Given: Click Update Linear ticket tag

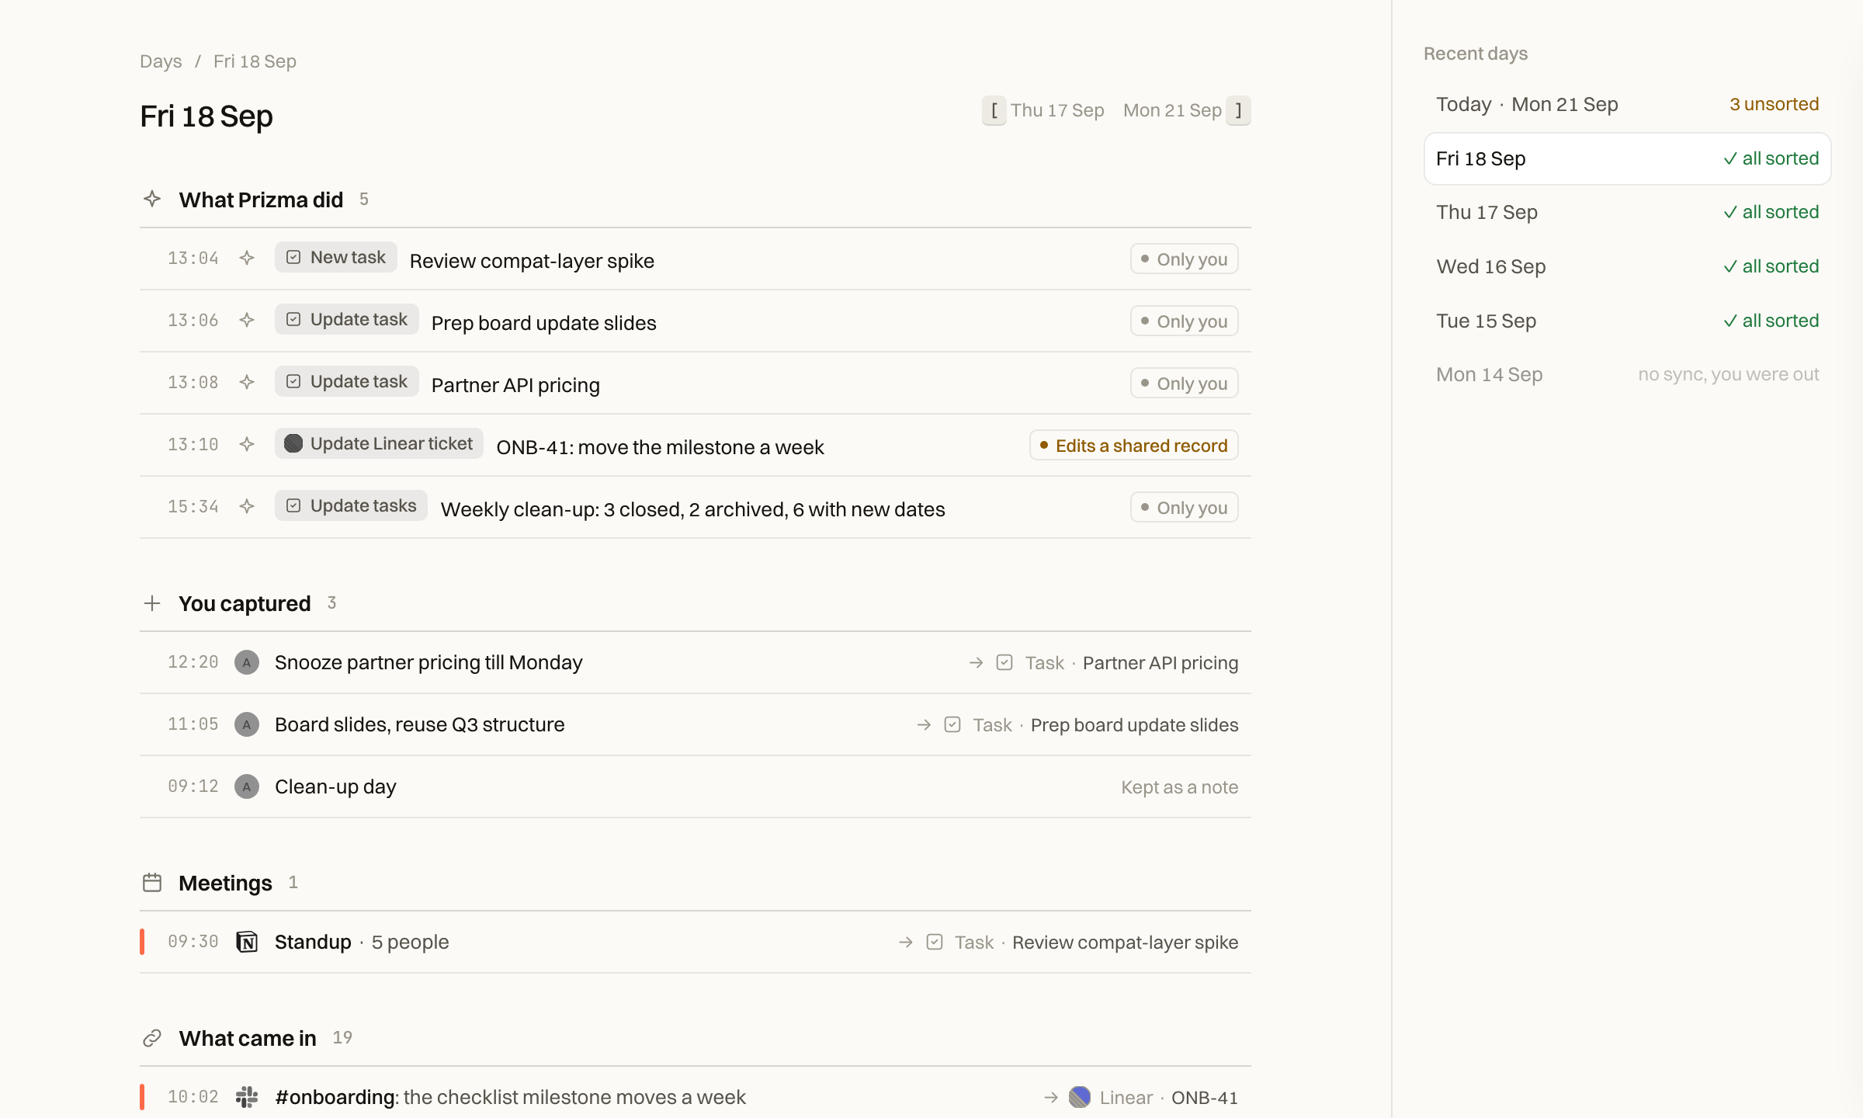Looking at the screenshot, I should tap(380, 443).
